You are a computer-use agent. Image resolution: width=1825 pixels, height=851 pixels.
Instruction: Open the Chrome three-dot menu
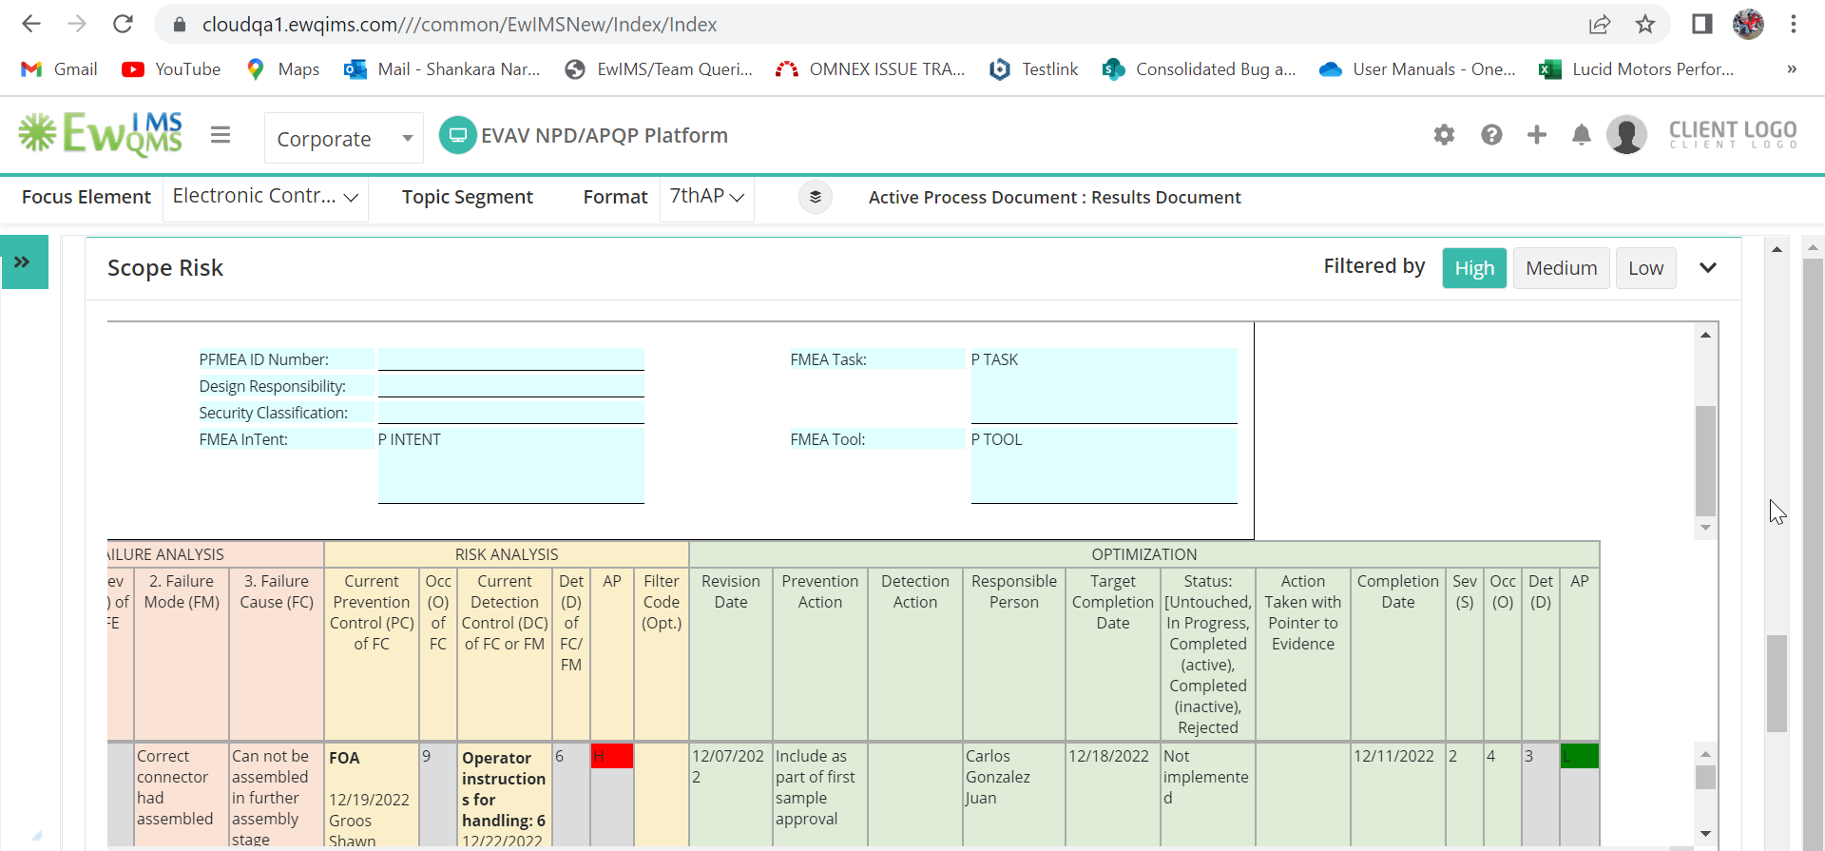[x=1794, y=24]
